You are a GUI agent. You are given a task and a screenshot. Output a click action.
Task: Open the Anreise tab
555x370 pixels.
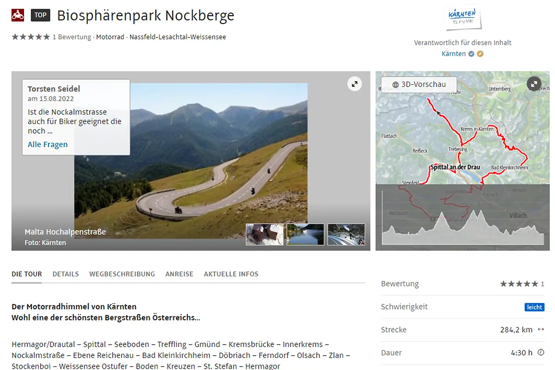(179, 274)
